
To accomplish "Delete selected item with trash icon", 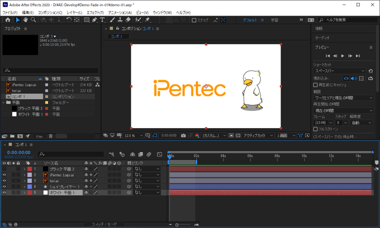I will click(51, 137).
